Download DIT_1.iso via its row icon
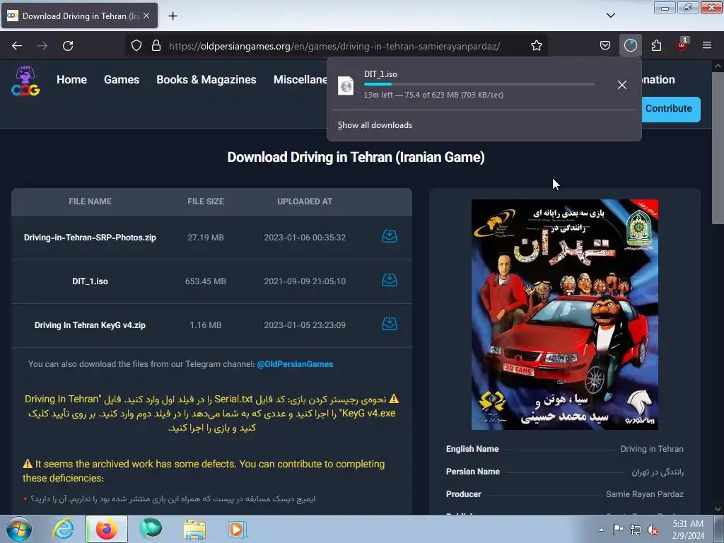The width and height of the screenshot is (724, 543). [390, 280]
